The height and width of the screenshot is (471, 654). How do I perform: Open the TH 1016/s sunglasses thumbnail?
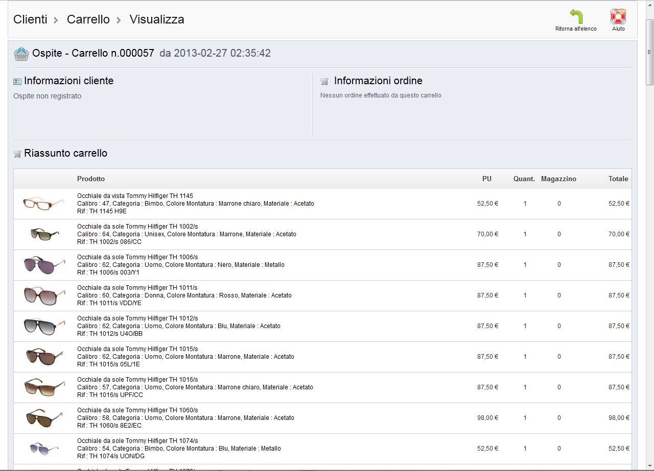point(44,387)
